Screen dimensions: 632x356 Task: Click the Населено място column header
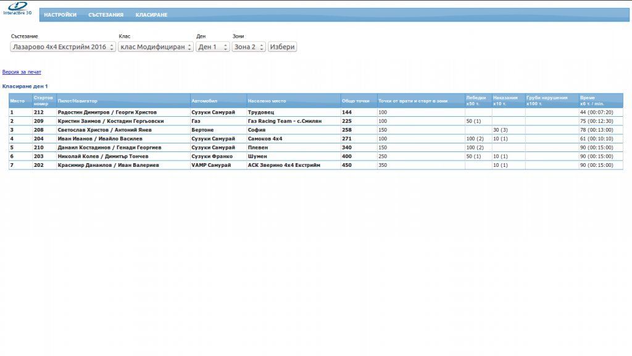tap(293, 101)
